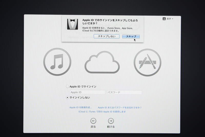Click the 'A' input source icon
This screenshot has height=137, width=205.
pos(164,19)
